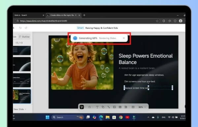Choose the Text tool in the slide toolbar

pyautogui.click(x=97, y=107)
